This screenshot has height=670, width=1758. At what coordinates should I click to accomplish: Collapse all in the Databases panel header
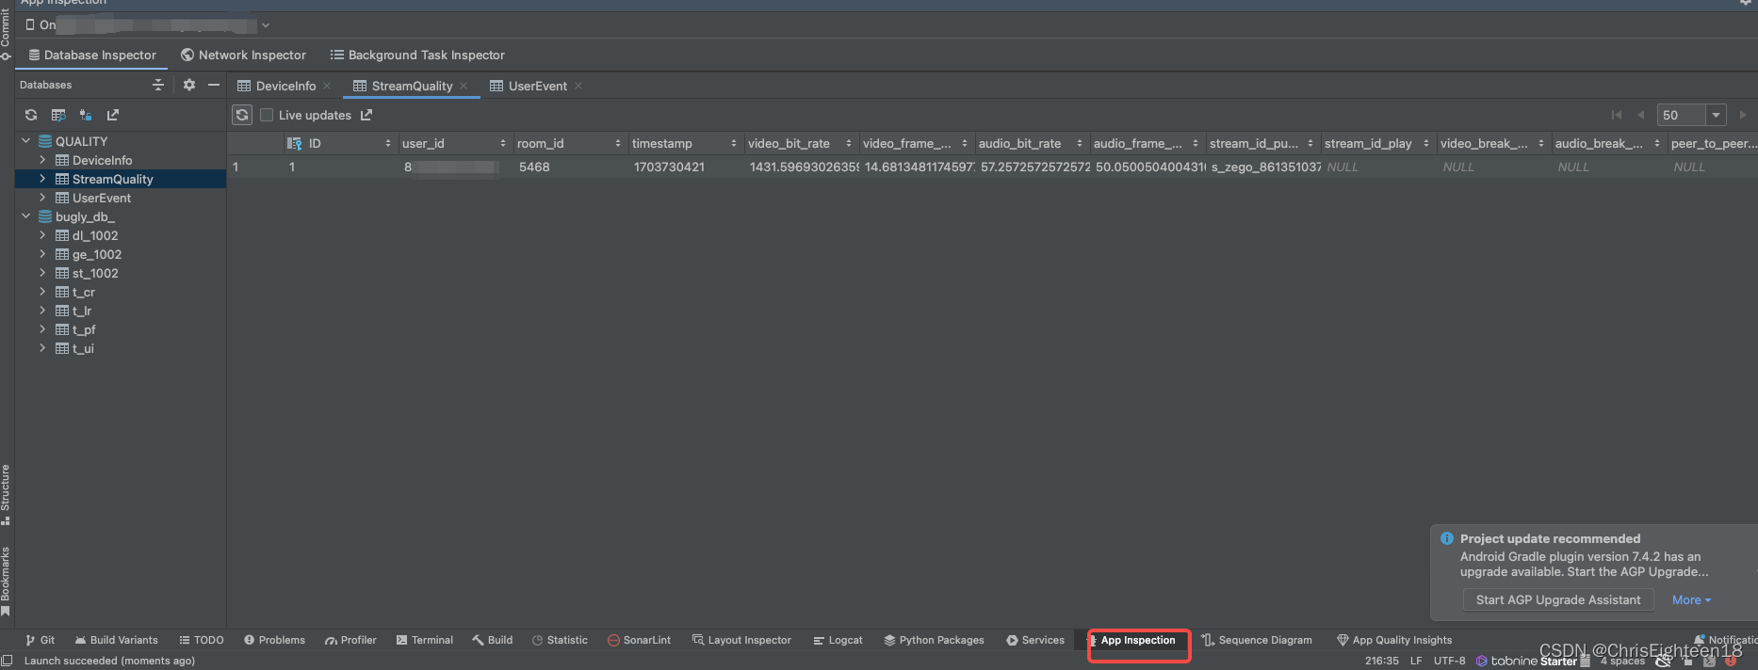pos(158,85)
